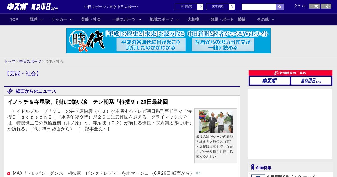Image resolution: width=337 pixels, height=177 pixels.
Task: Click the 新聞購読のご案内 header
Action: [290, 73]
